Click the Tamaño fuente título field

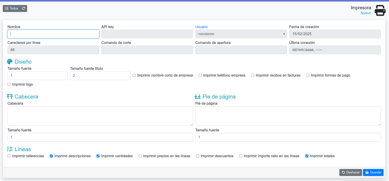click(x=100, y=76)
